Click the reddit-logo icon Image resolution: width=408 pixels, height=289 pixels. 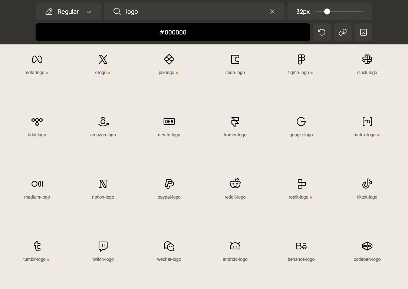click(x=235, y=183)
